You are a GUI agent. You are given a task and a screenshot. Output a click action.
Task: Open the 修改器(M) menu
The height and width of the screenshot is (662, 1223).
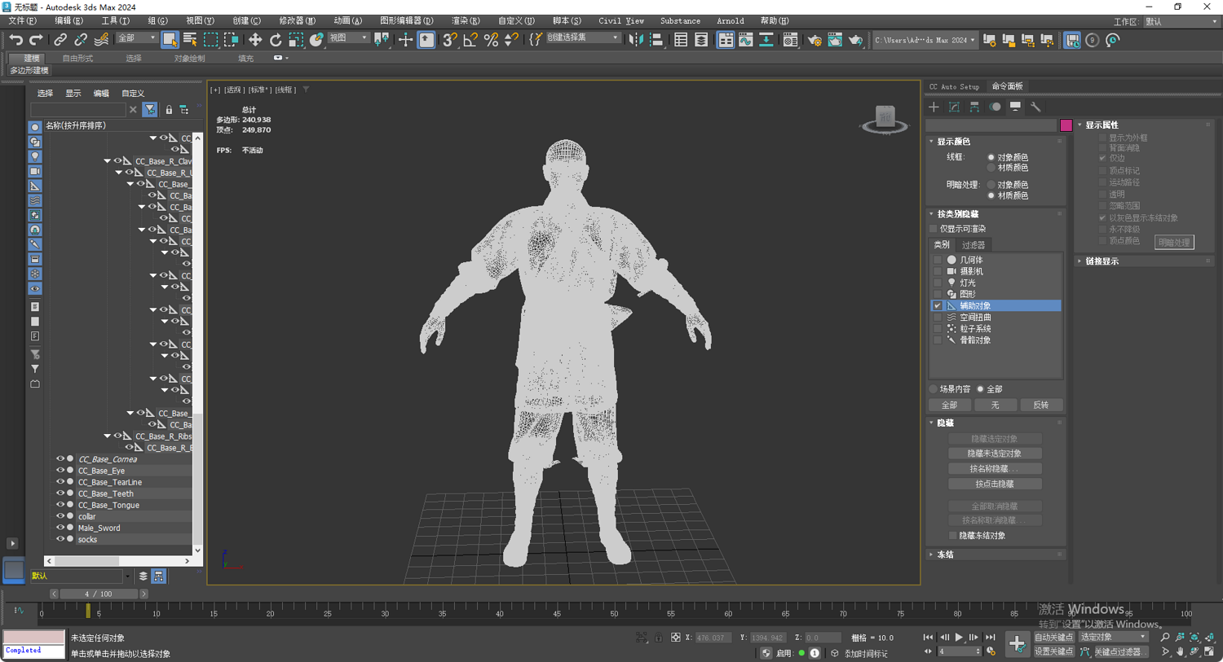pyautogui.click(x=297, y=21)
